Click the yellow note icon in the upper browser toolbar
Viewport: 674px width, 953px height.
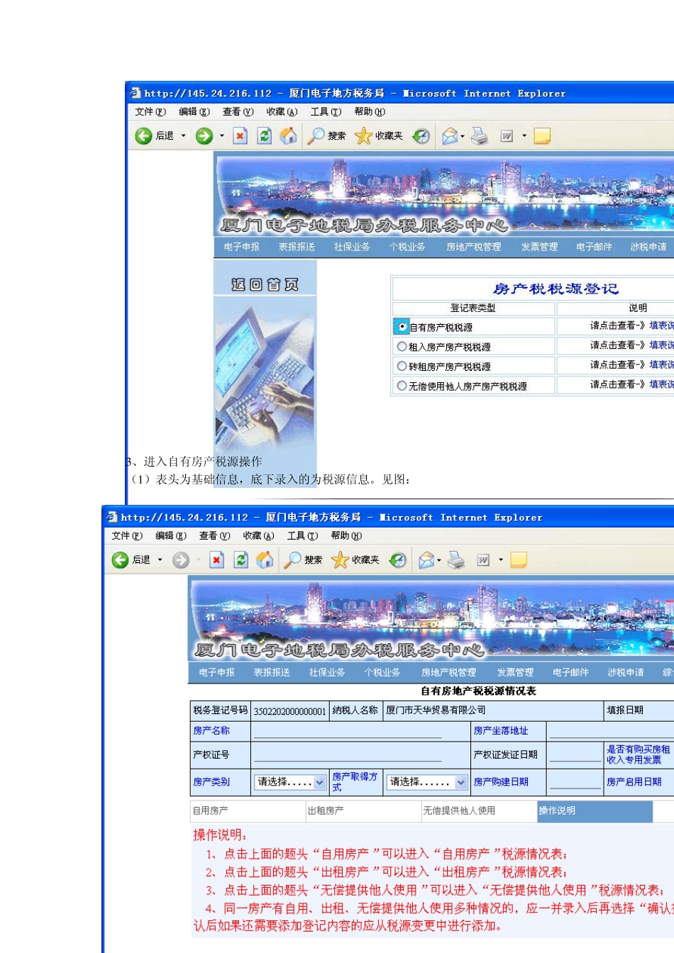[543, 136]
